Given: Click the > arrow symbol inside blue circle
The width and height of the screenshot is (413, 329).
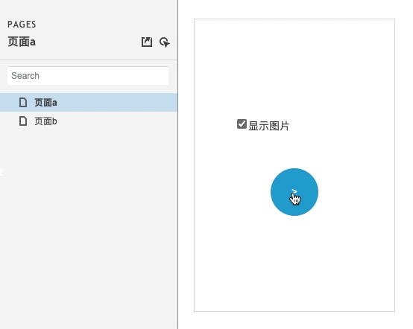Looking at the screenshot, I should click(x=294, y=191).
